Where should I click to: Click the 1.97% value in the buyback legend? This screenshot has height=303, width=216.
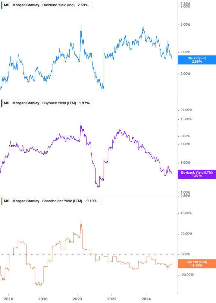click(x=84, y=103)
